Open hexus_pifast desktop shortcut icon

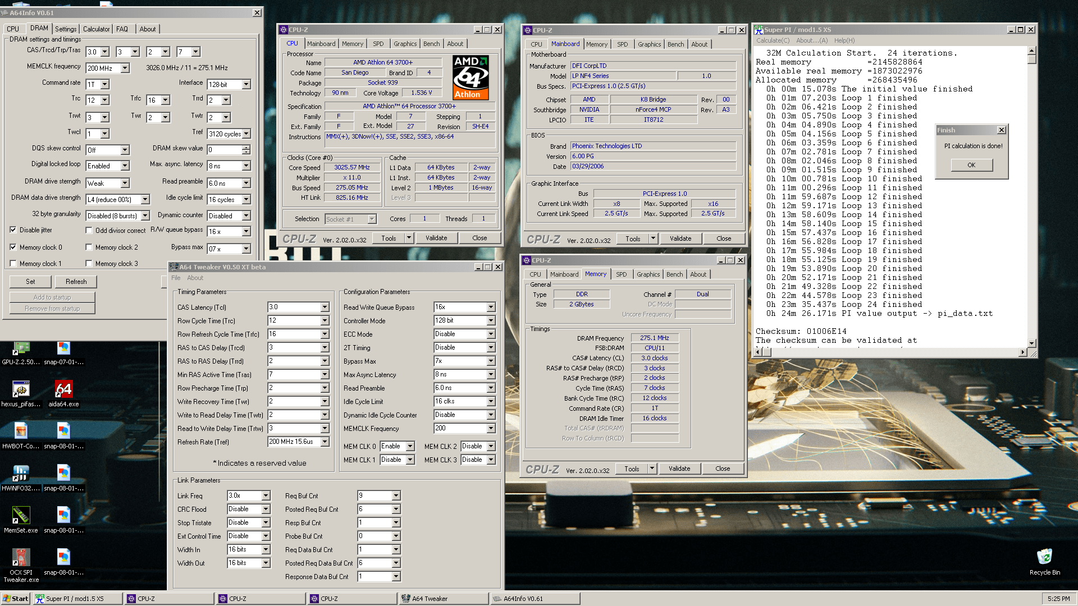point(21,389)
